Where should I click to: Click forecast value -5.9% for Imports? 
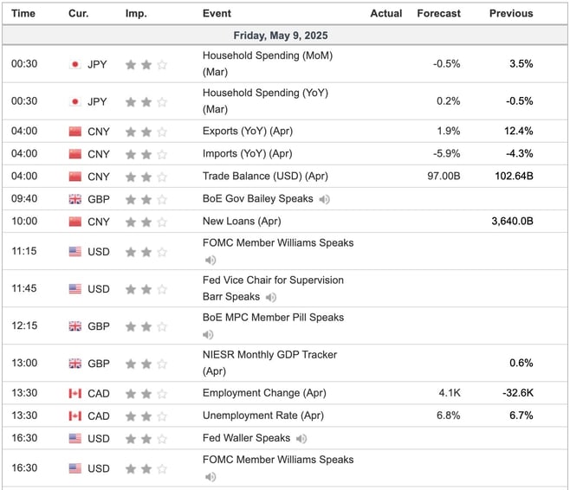[x=446, y=153]
